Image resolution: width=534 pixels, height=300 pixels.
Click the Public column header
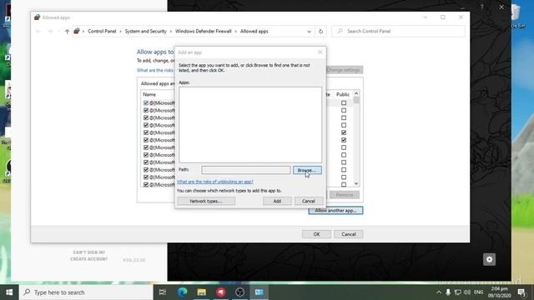coord(343,94)
